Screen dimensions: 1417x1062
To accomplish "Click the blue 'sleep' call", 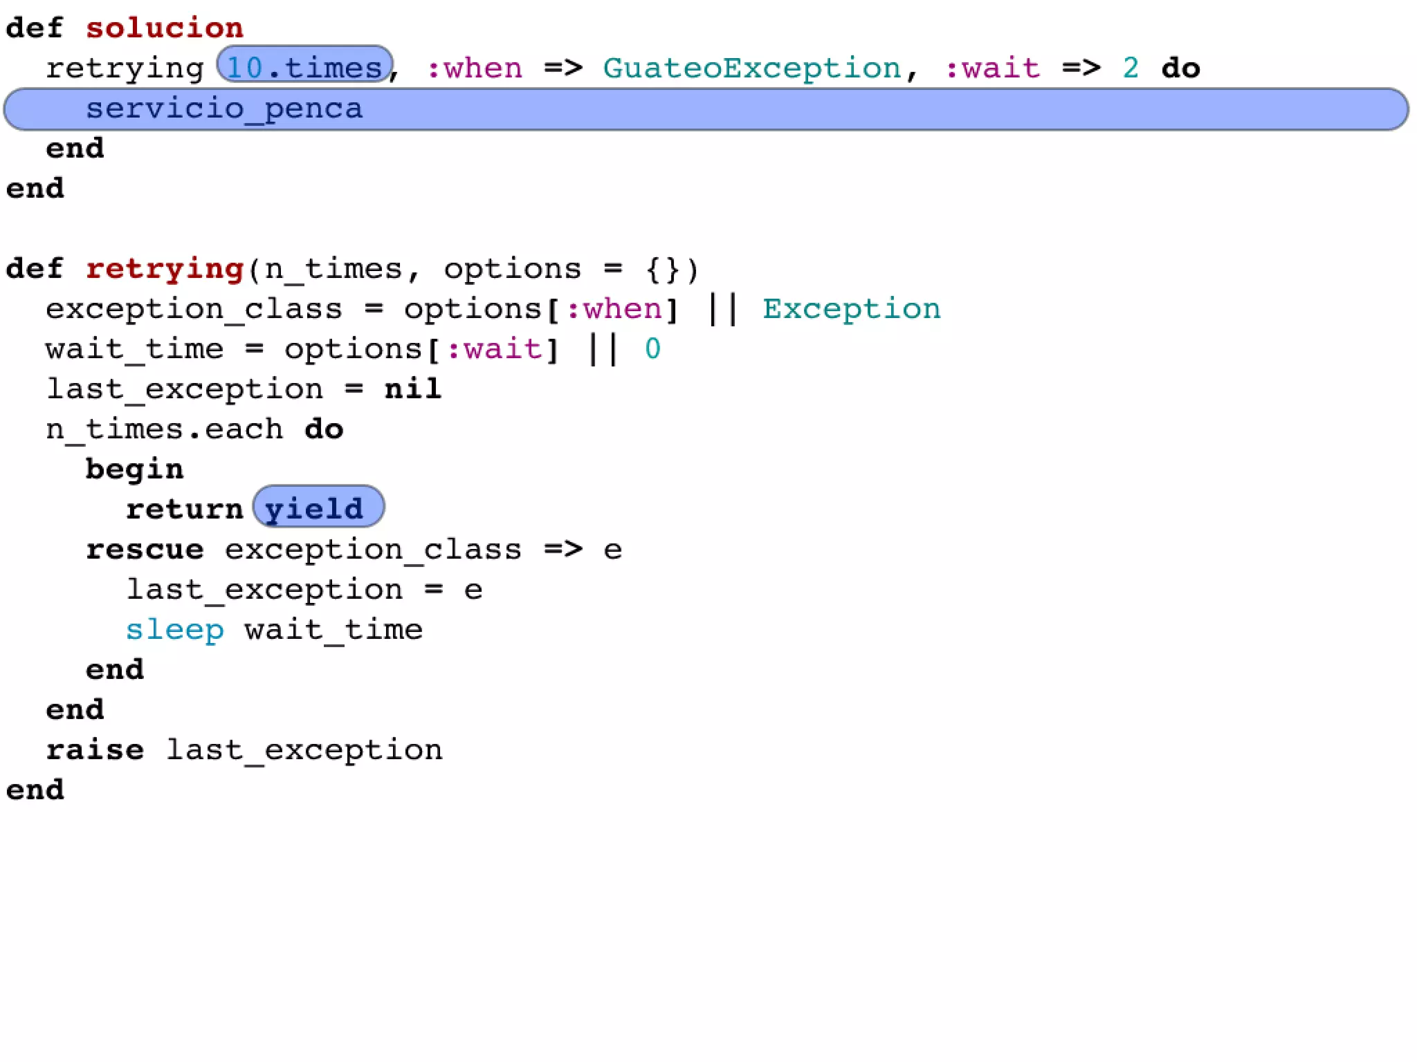I will (x=175, y=631).
